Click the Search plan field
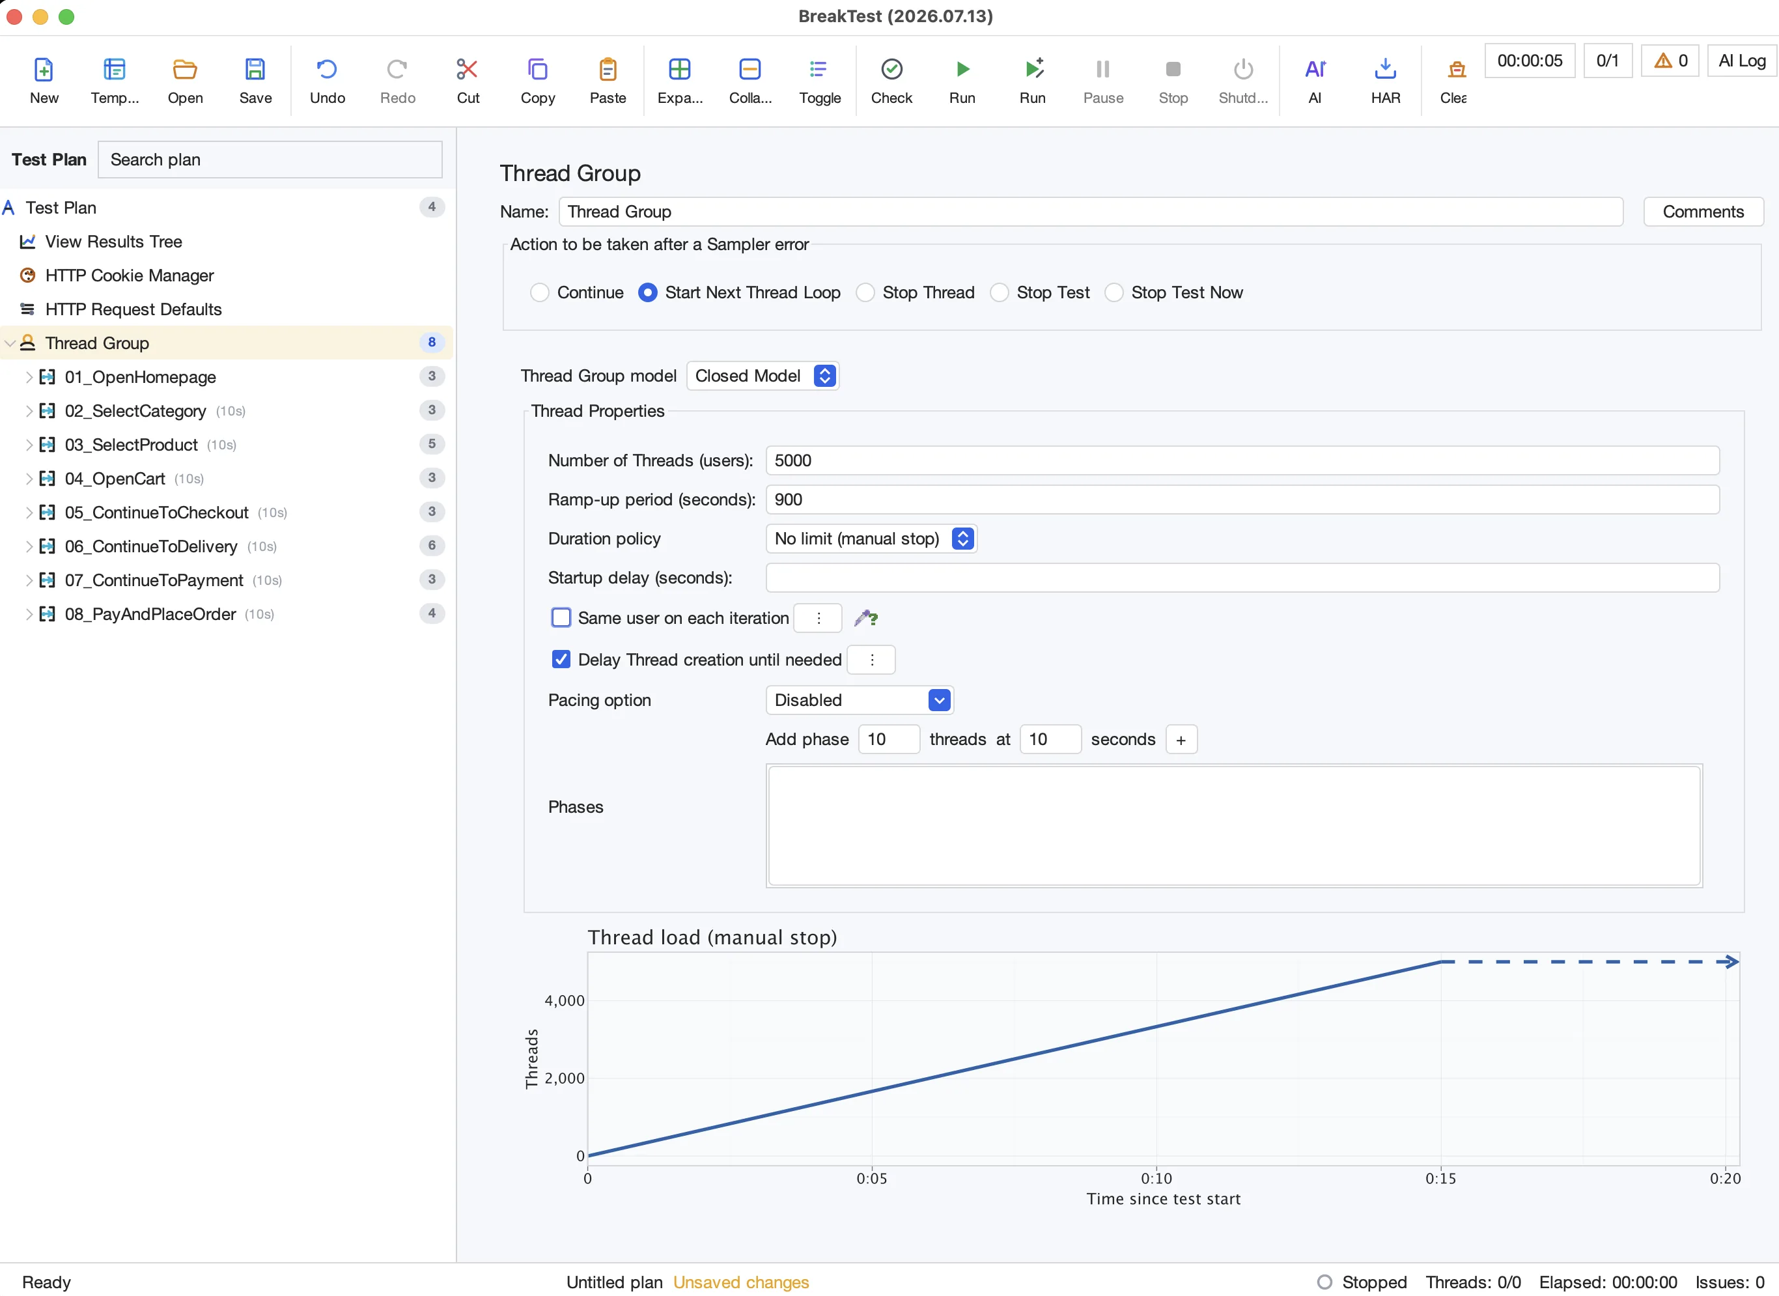The image size is (1779, 1296). [x=270, y=160]
